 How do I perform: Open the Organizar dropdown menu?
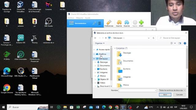[x=100, y=43]
